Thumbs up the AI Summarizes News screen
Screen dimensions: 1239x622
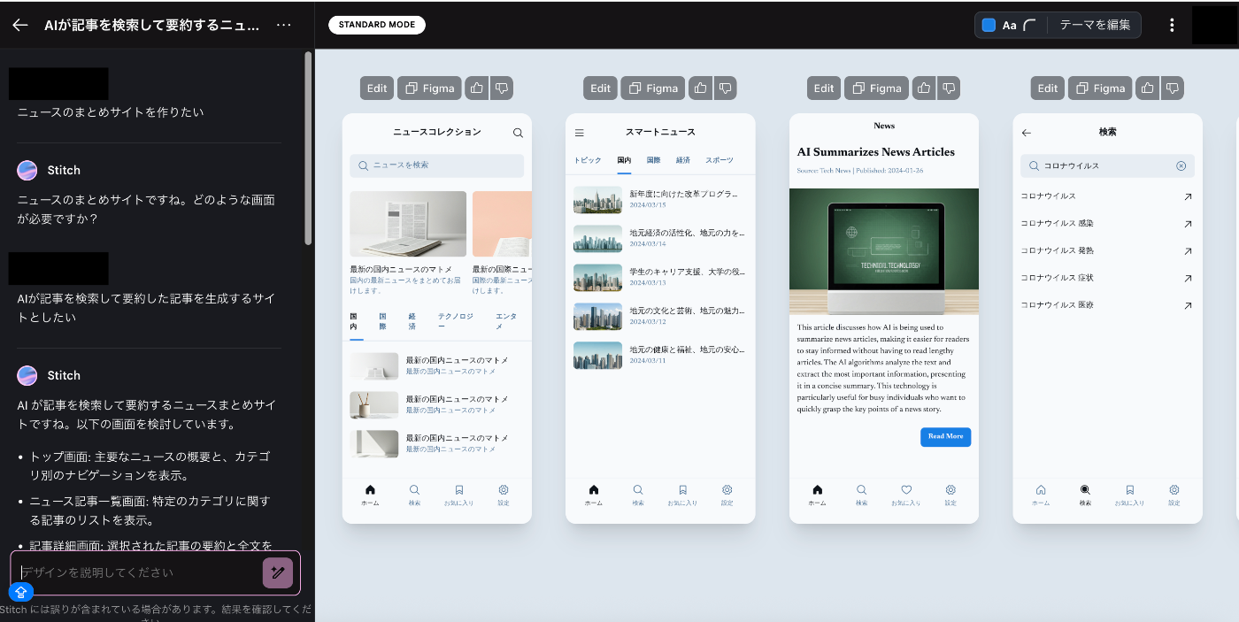[924, 88]
